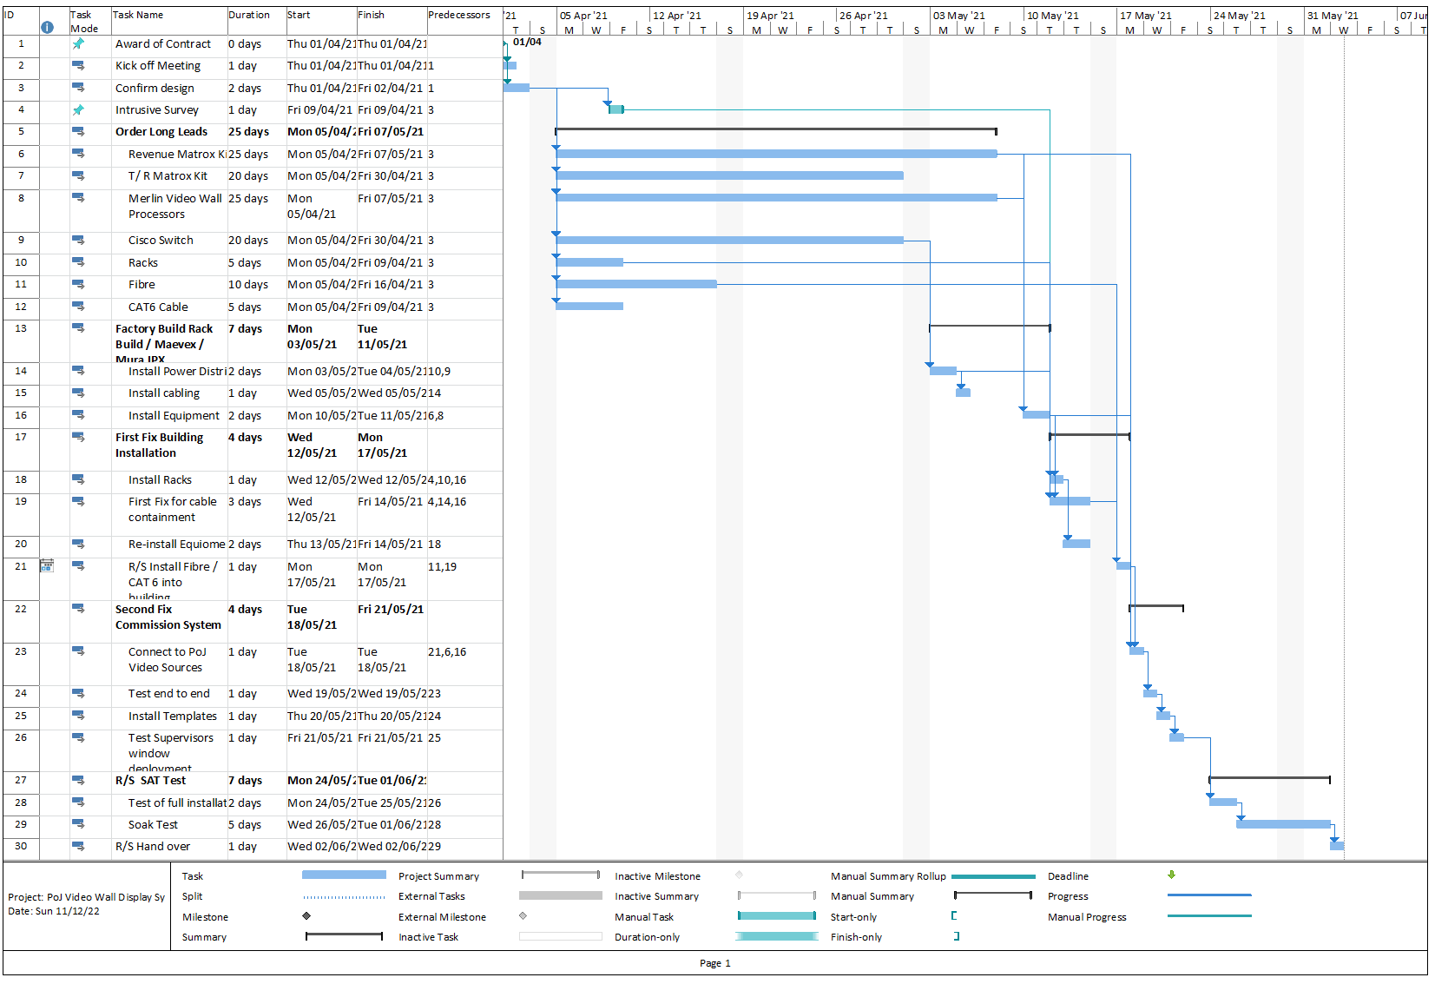This screenshot has height=984, width=1435.
Task: Click the teal Manual Task bar in legend
Action: pyautogui.click(x=777, y=915)
